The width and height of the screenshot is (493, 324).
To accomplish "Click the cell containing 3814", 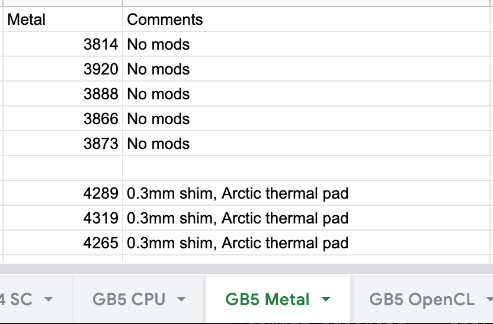I will coord(62,44).
